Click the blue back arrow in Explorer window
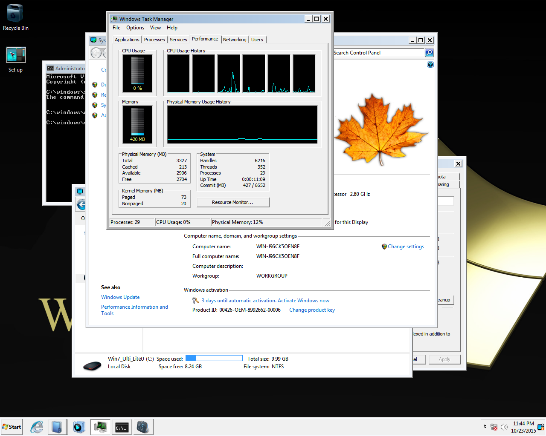The width and height of the screenshot is (546, 436). (81, 205)
